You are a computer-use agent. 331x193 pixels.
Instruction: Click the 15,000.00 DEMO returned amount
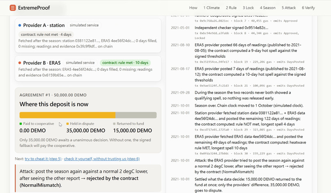coord(133,130)
